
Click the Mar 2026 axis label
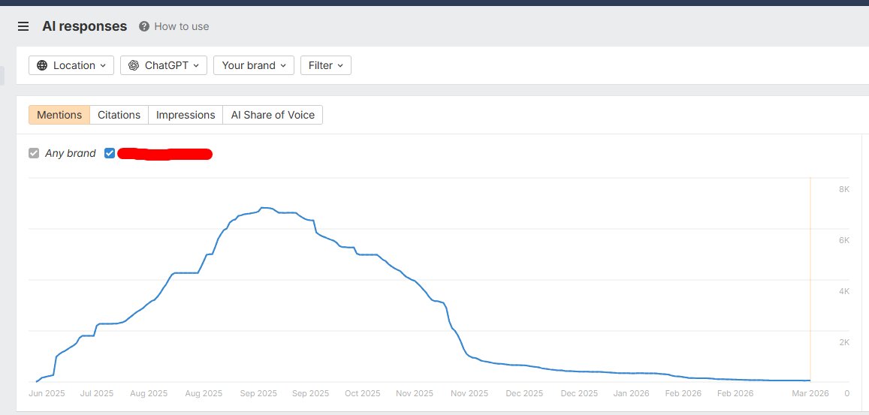(x=810, y=393)
